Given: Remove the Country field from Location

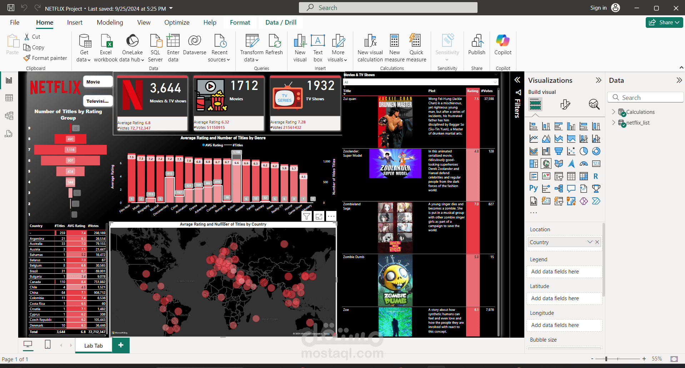Looking at the screenshot, I should click(x=597, y=242).
